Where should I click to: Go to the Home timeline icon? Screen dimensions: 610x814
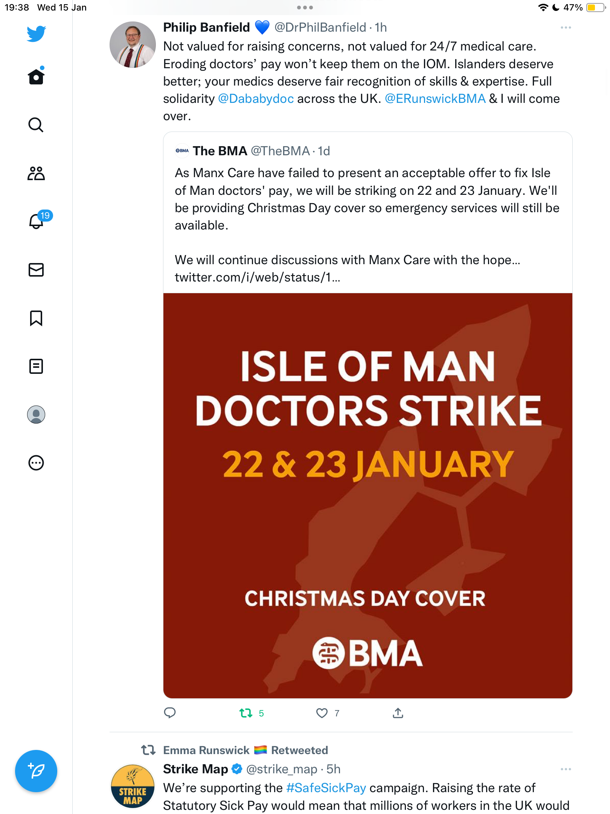coord(36,76)
